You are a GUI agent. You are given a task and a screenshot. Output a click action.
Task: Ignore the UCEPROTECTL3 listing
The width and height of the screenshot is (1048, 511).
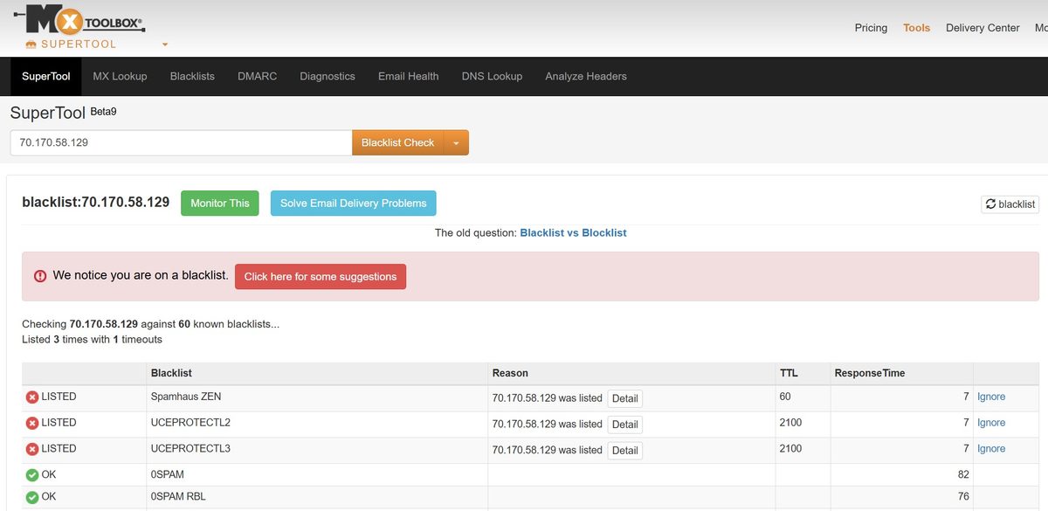[991, 449]
